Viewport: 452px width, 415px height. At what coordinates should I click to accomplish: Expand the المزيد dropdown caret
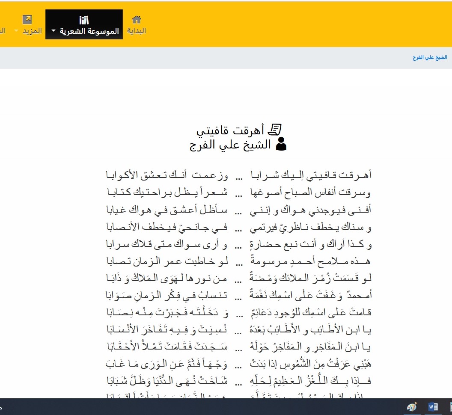point(16,30)
